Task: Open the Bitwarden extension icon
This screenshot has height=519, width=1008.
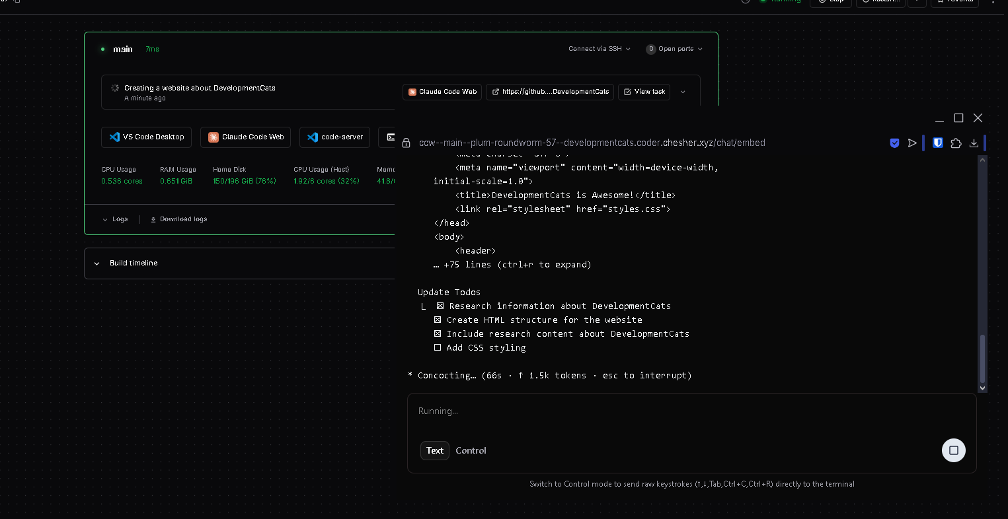Action: [x=937, y=143]
